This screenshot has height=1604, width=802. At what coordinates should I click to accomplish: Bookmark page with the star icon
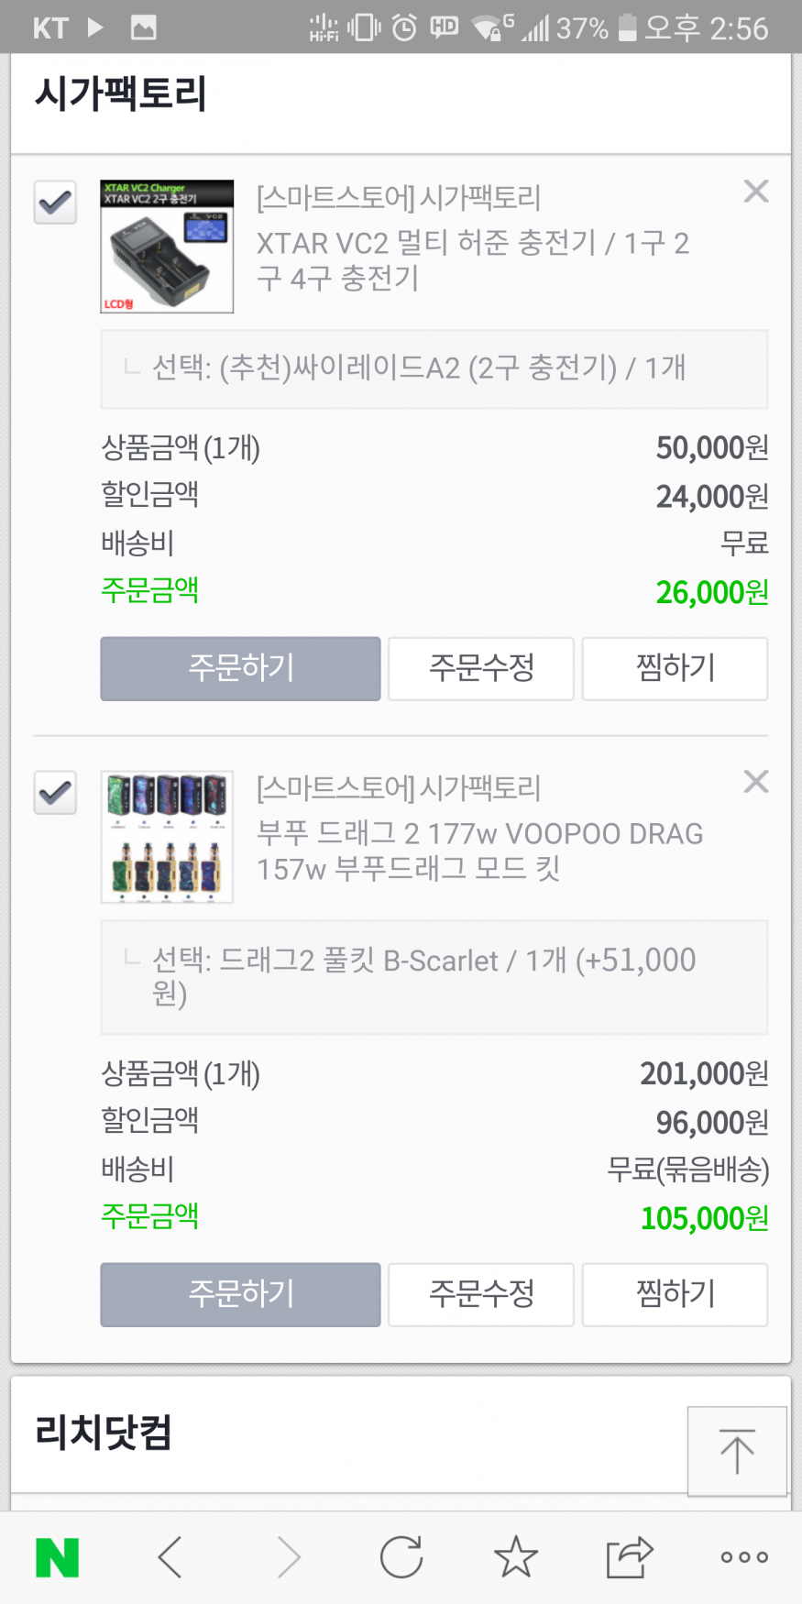[516, 1557]
